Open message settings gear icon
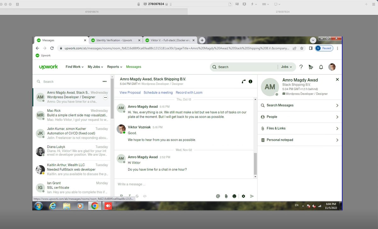 pos(243,196)
